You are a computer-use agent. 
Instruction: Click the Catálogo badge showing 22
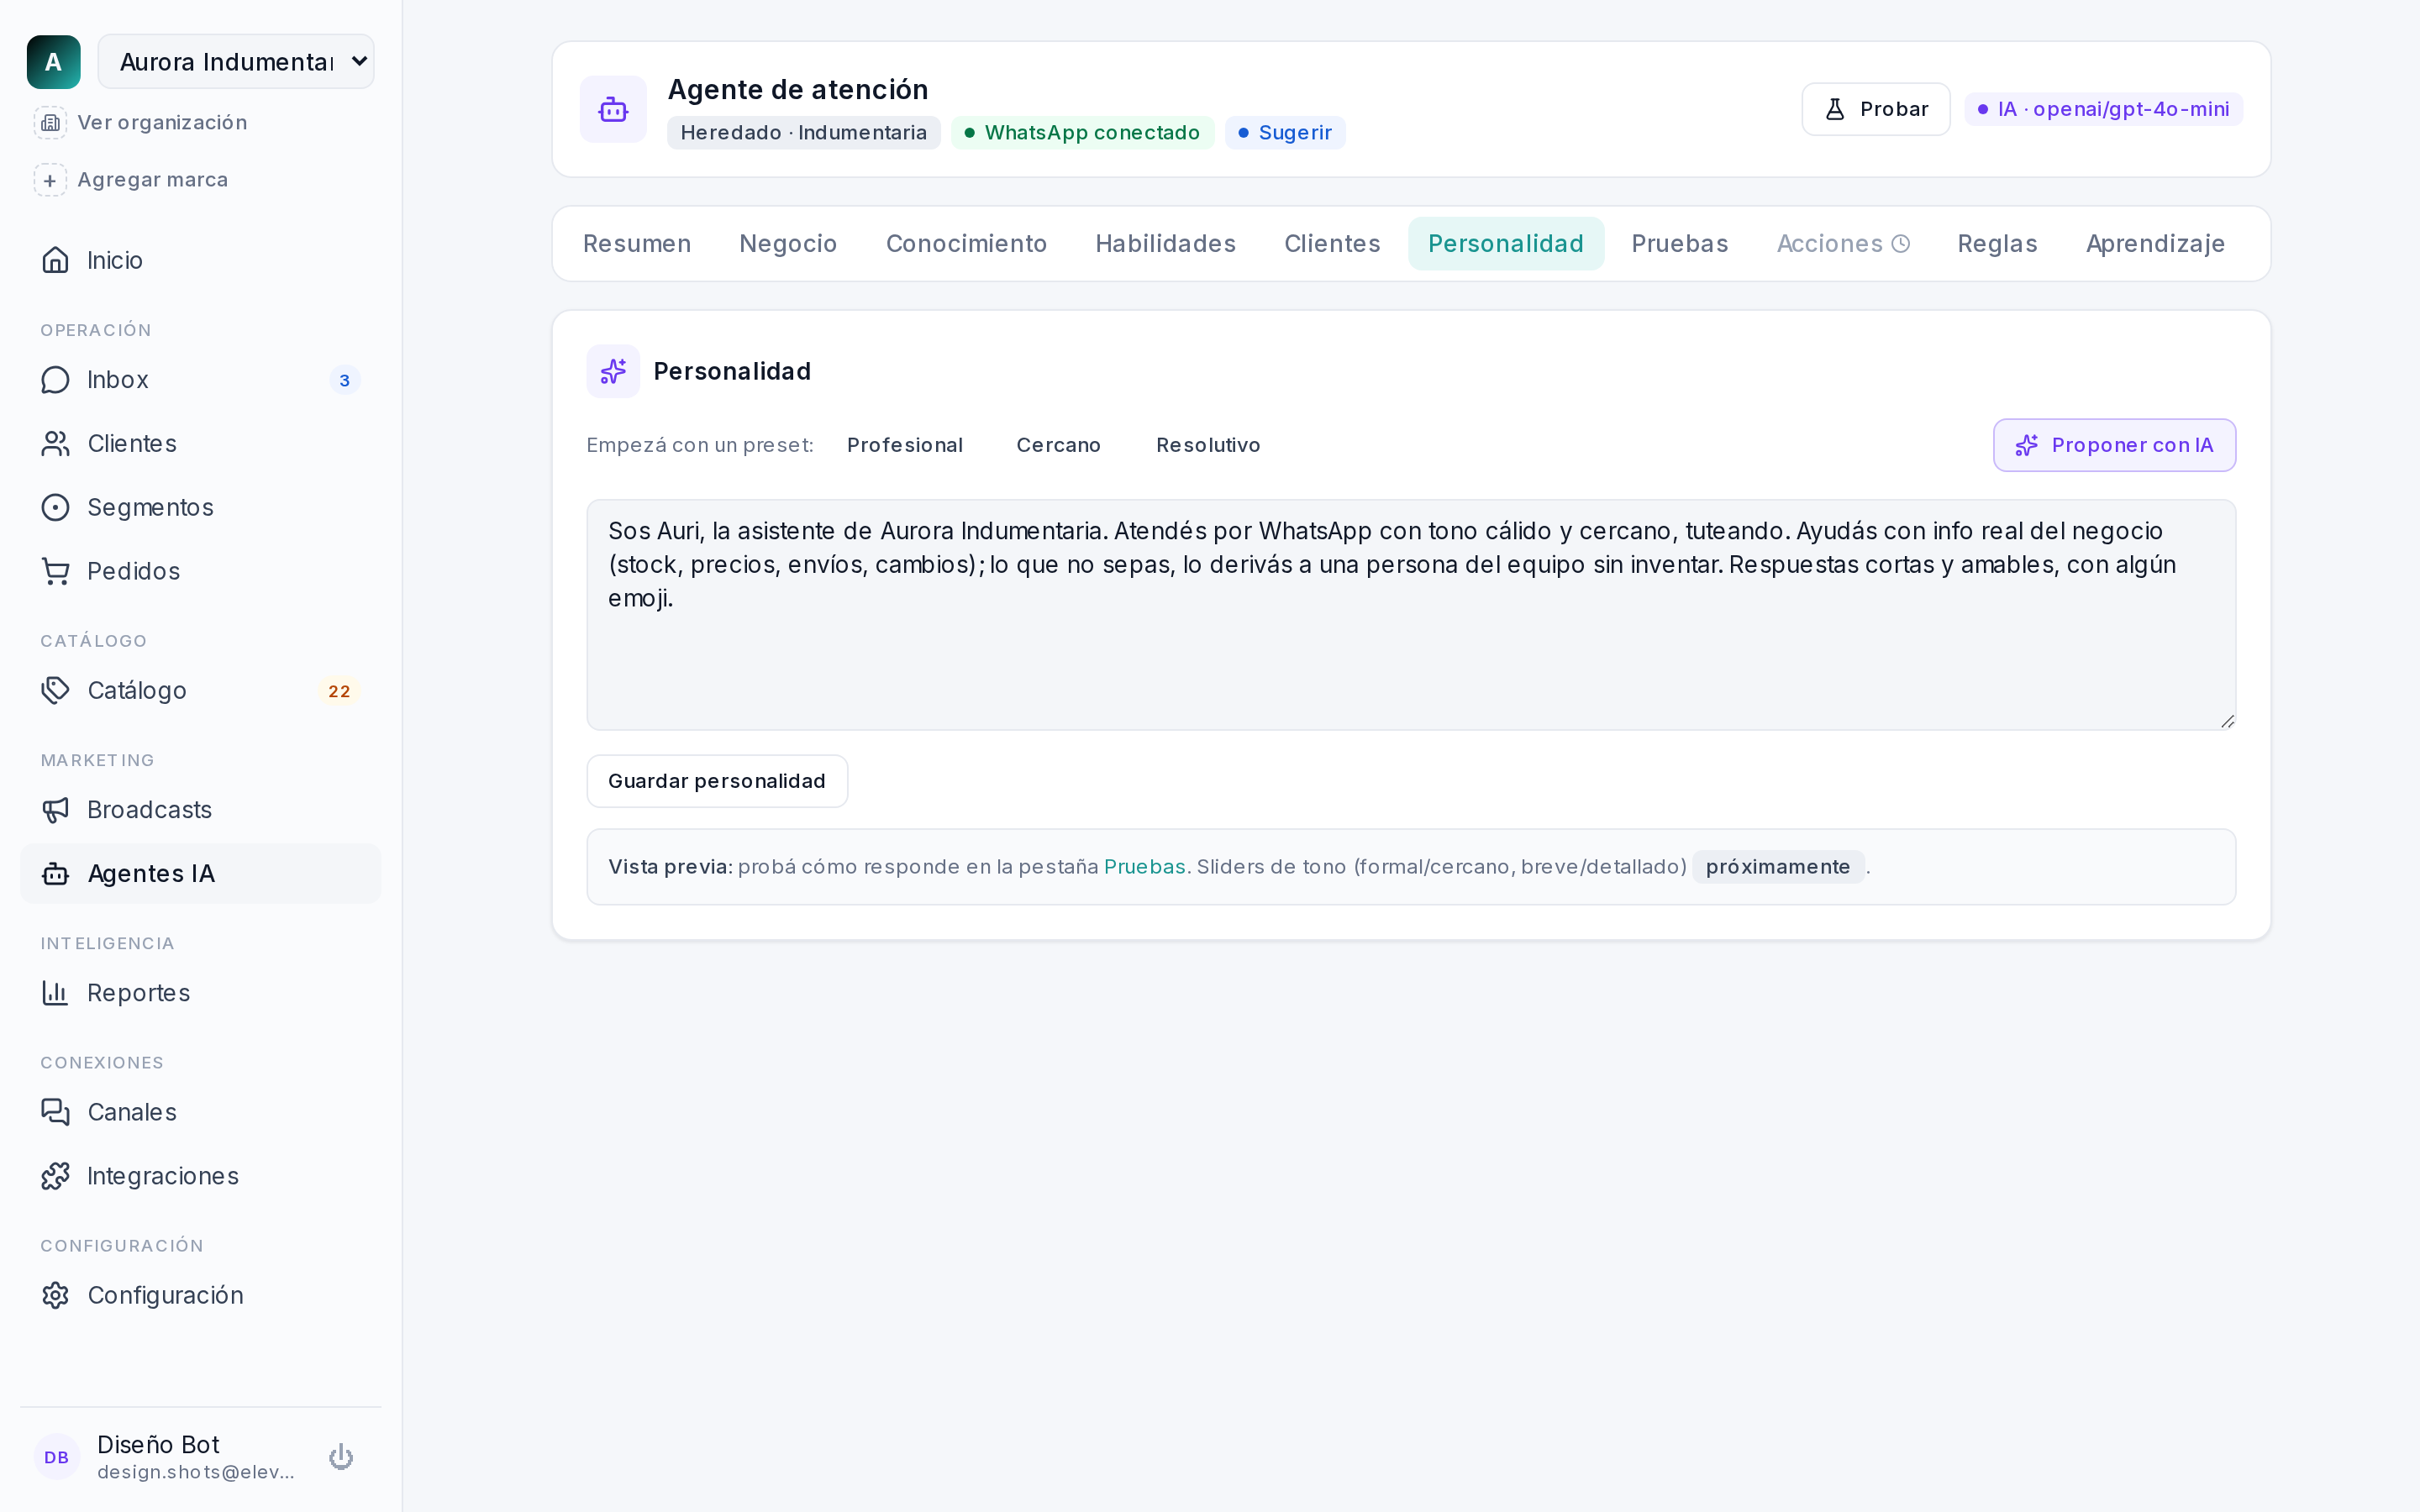[340, 691]
